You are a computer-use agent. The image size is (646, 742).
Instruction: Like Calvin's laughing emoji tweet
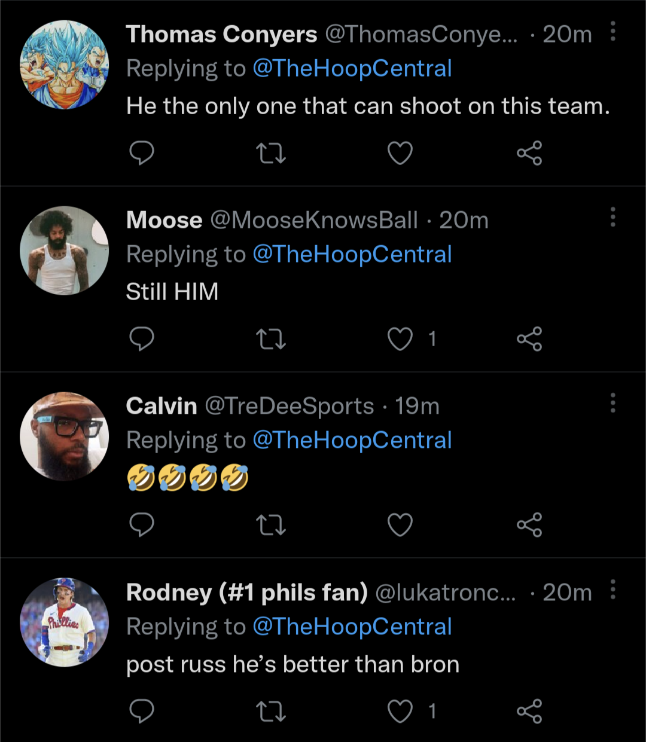[400, 525]
